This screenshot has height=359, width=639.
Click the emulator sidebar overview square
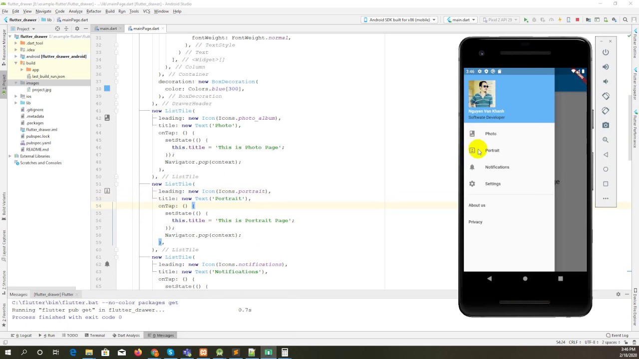[x=606, y=183]
